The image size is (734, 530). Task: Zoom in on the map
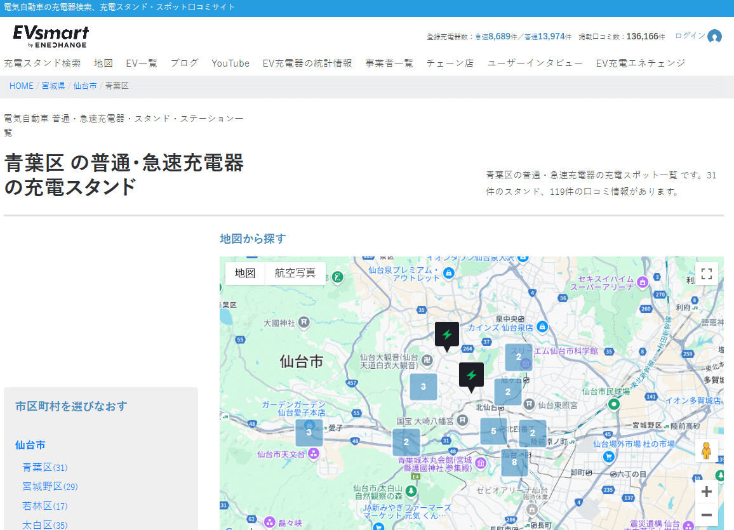pos(706,492)
